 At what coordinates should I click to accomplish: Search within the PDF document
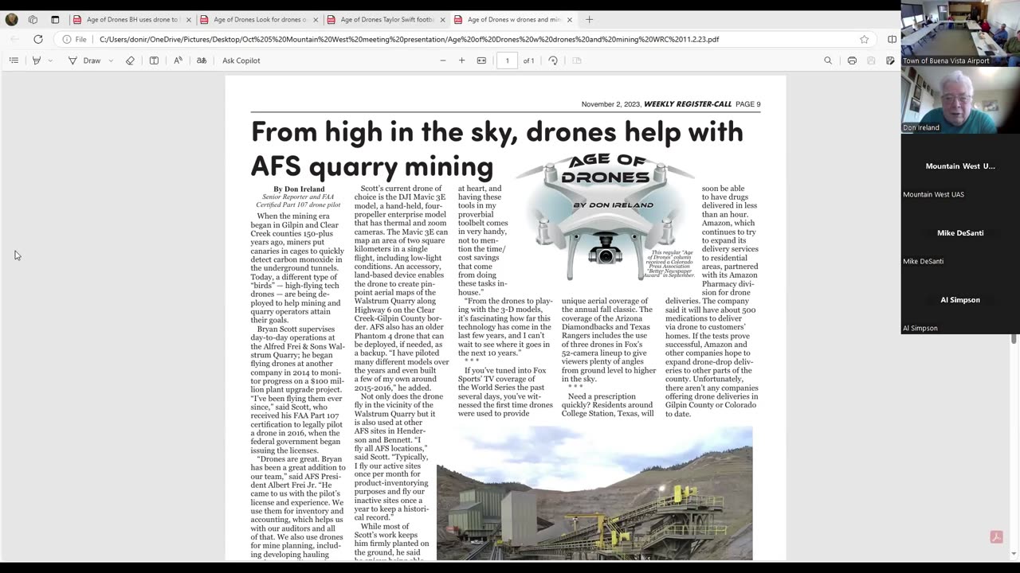pos(828,60)
